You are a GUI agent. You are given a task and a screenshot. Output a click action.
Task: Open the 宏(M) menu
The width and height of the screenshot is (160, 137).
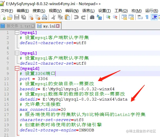pos(137,11)
